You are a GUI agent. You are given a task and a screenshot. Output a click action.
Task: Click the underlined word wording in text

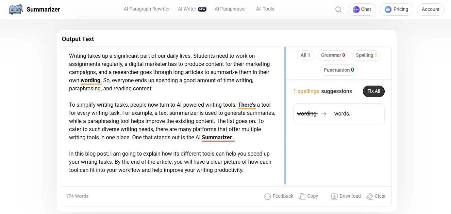[x=90, y=80]
